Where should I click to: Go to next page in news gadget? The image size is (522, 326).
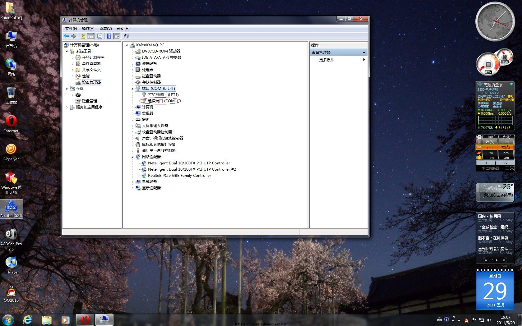[x=504, y=260]
